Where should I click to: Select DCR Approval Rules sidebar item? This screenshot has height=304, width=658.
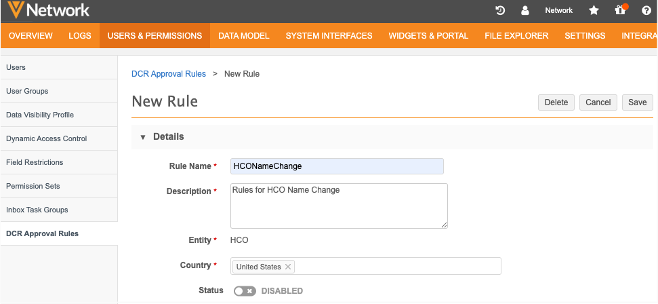tap(59, 234)
